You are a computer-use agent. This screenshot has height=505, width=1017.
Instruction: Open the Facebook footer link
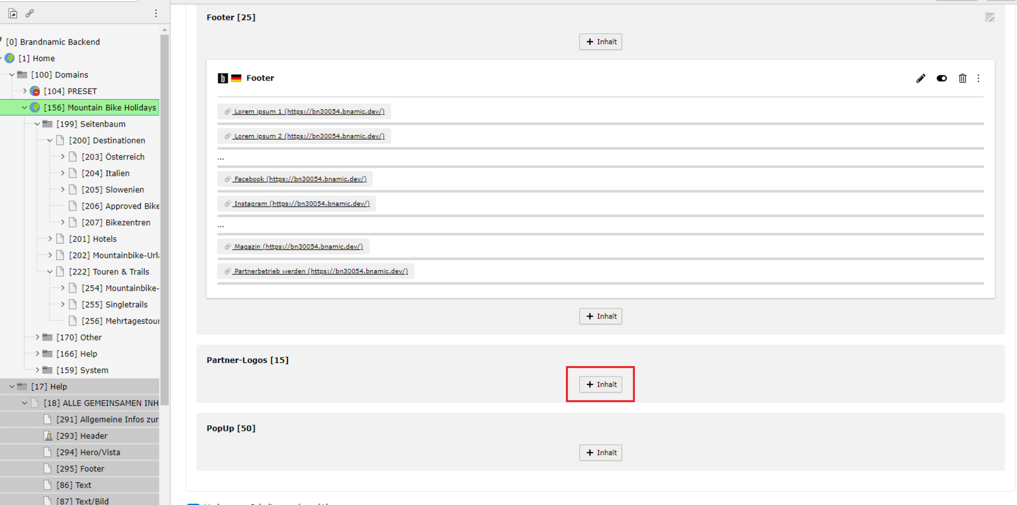(x=300, y=179)
